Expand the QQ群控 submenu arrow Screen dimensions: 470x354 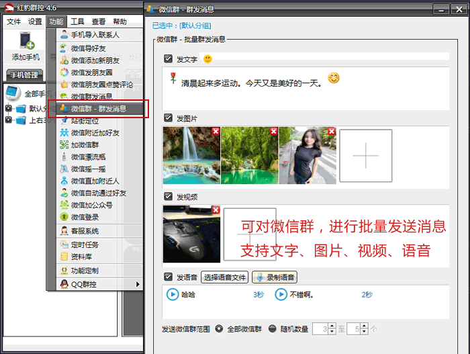(138, 284)
